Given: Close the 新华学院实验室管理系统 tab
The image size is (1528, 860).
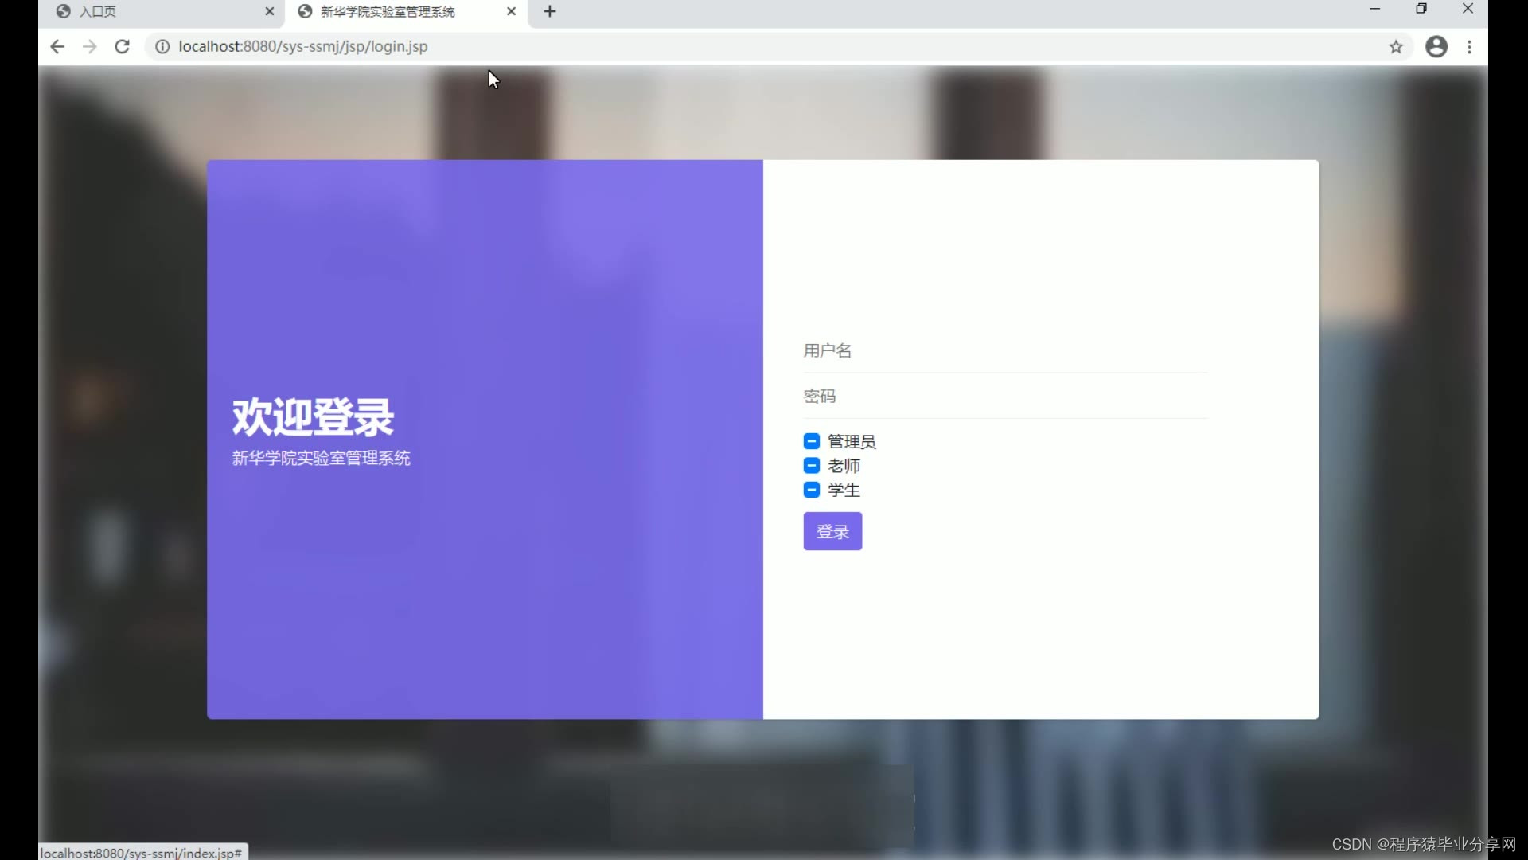Looking at the screenshot, I should tap(511, 12).
